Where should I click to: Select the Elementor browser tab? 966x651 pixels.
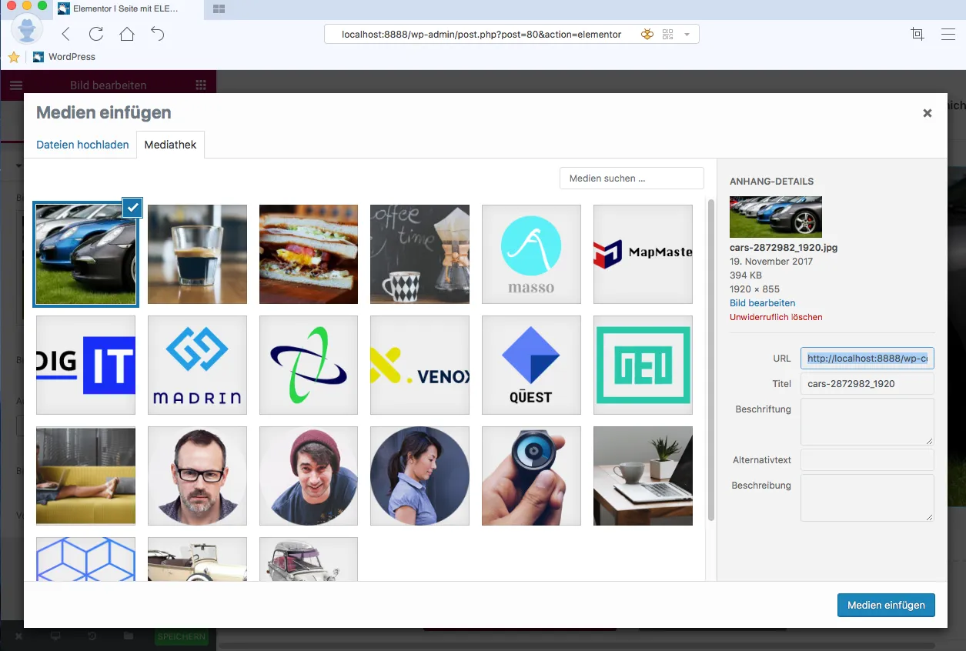(126, 8)
